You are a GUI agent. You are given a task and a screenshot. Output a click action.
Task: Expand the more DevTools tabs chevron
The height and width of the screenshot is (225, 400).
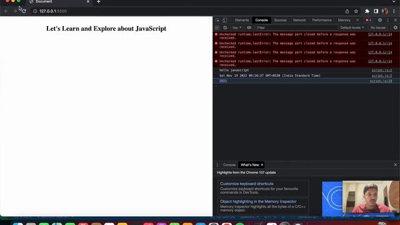tap(357, 20)
